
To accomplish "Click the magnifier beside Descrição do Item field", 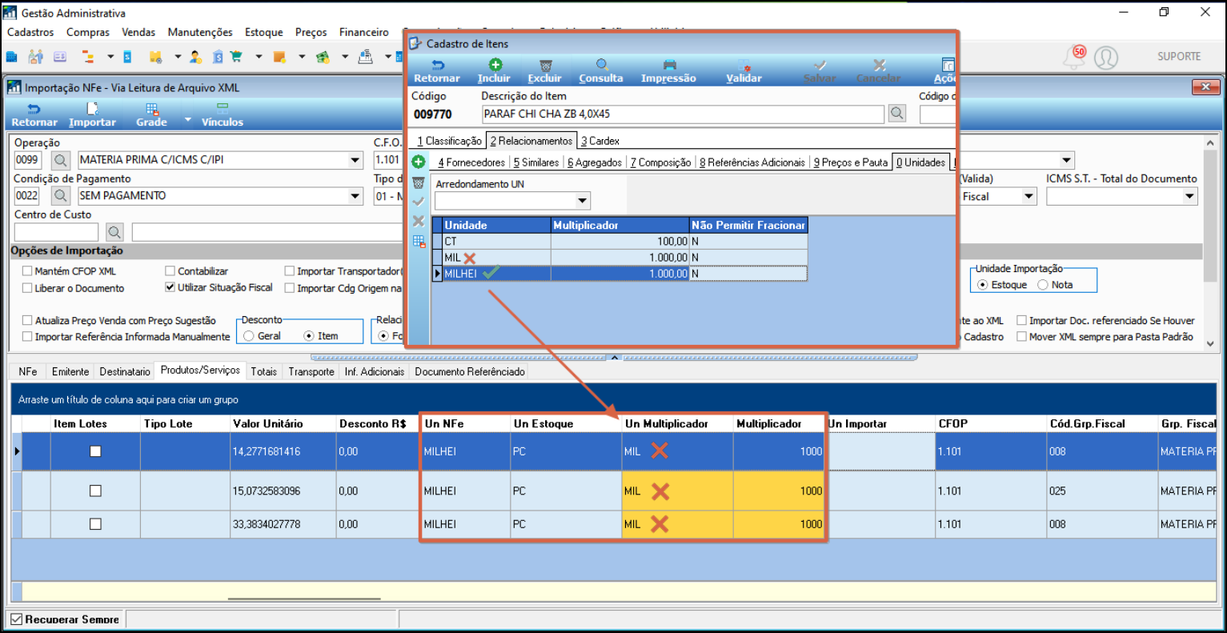I will point(897,114).
